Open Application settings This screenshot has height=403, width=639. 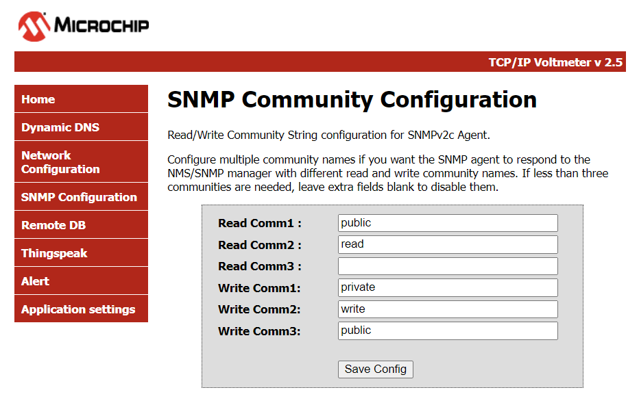coord(81,309)
